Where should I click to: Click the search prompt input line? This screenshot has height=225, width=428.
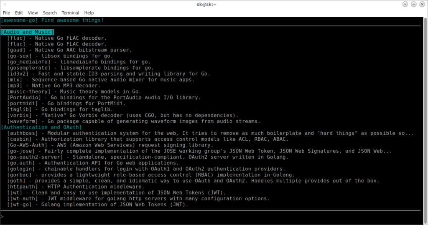[209, 217]
